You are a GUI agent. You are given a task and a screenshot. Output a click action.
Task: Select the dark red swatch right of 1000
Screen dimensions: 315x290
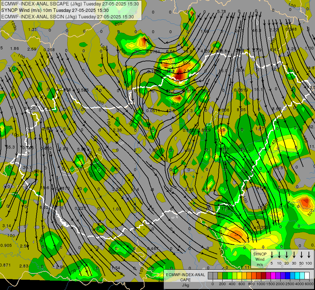[x=264, y=276]
